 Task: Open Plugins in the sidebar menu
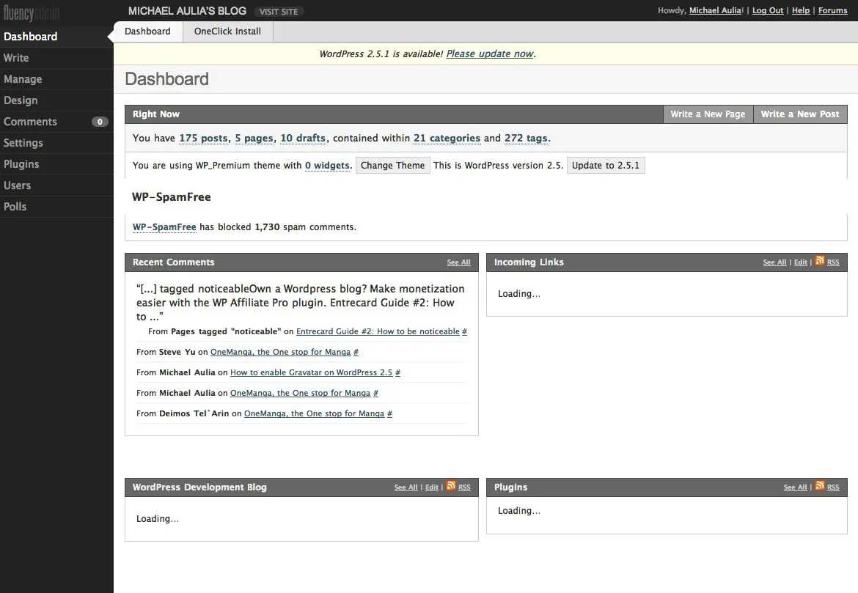pos(56,164)
